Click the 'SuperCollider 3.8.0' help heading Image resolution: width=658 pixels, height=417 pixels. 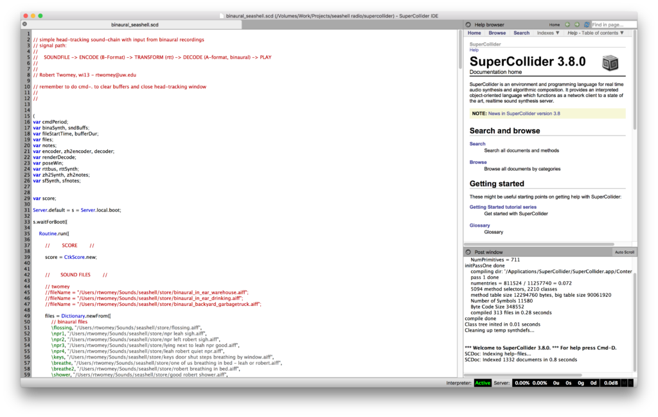point(528,62)
